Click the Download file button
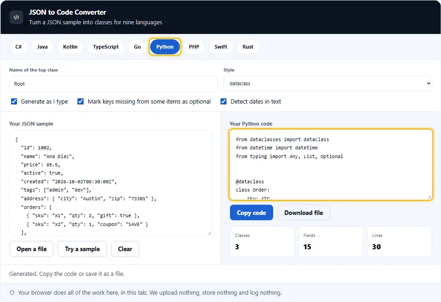441x302 pixels. point(304,213)
